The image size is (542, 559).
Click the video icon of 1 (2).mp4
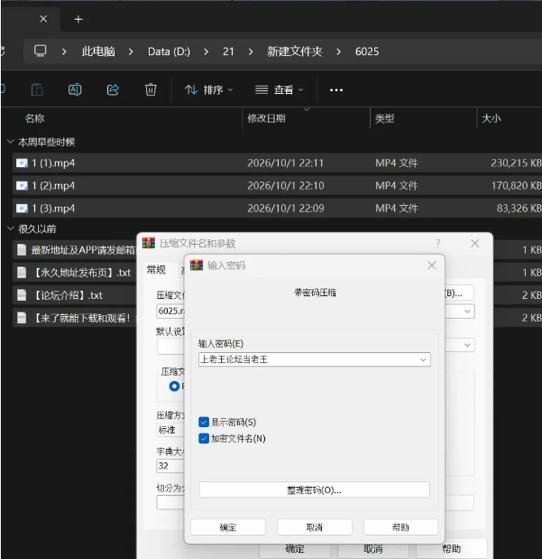21,186
